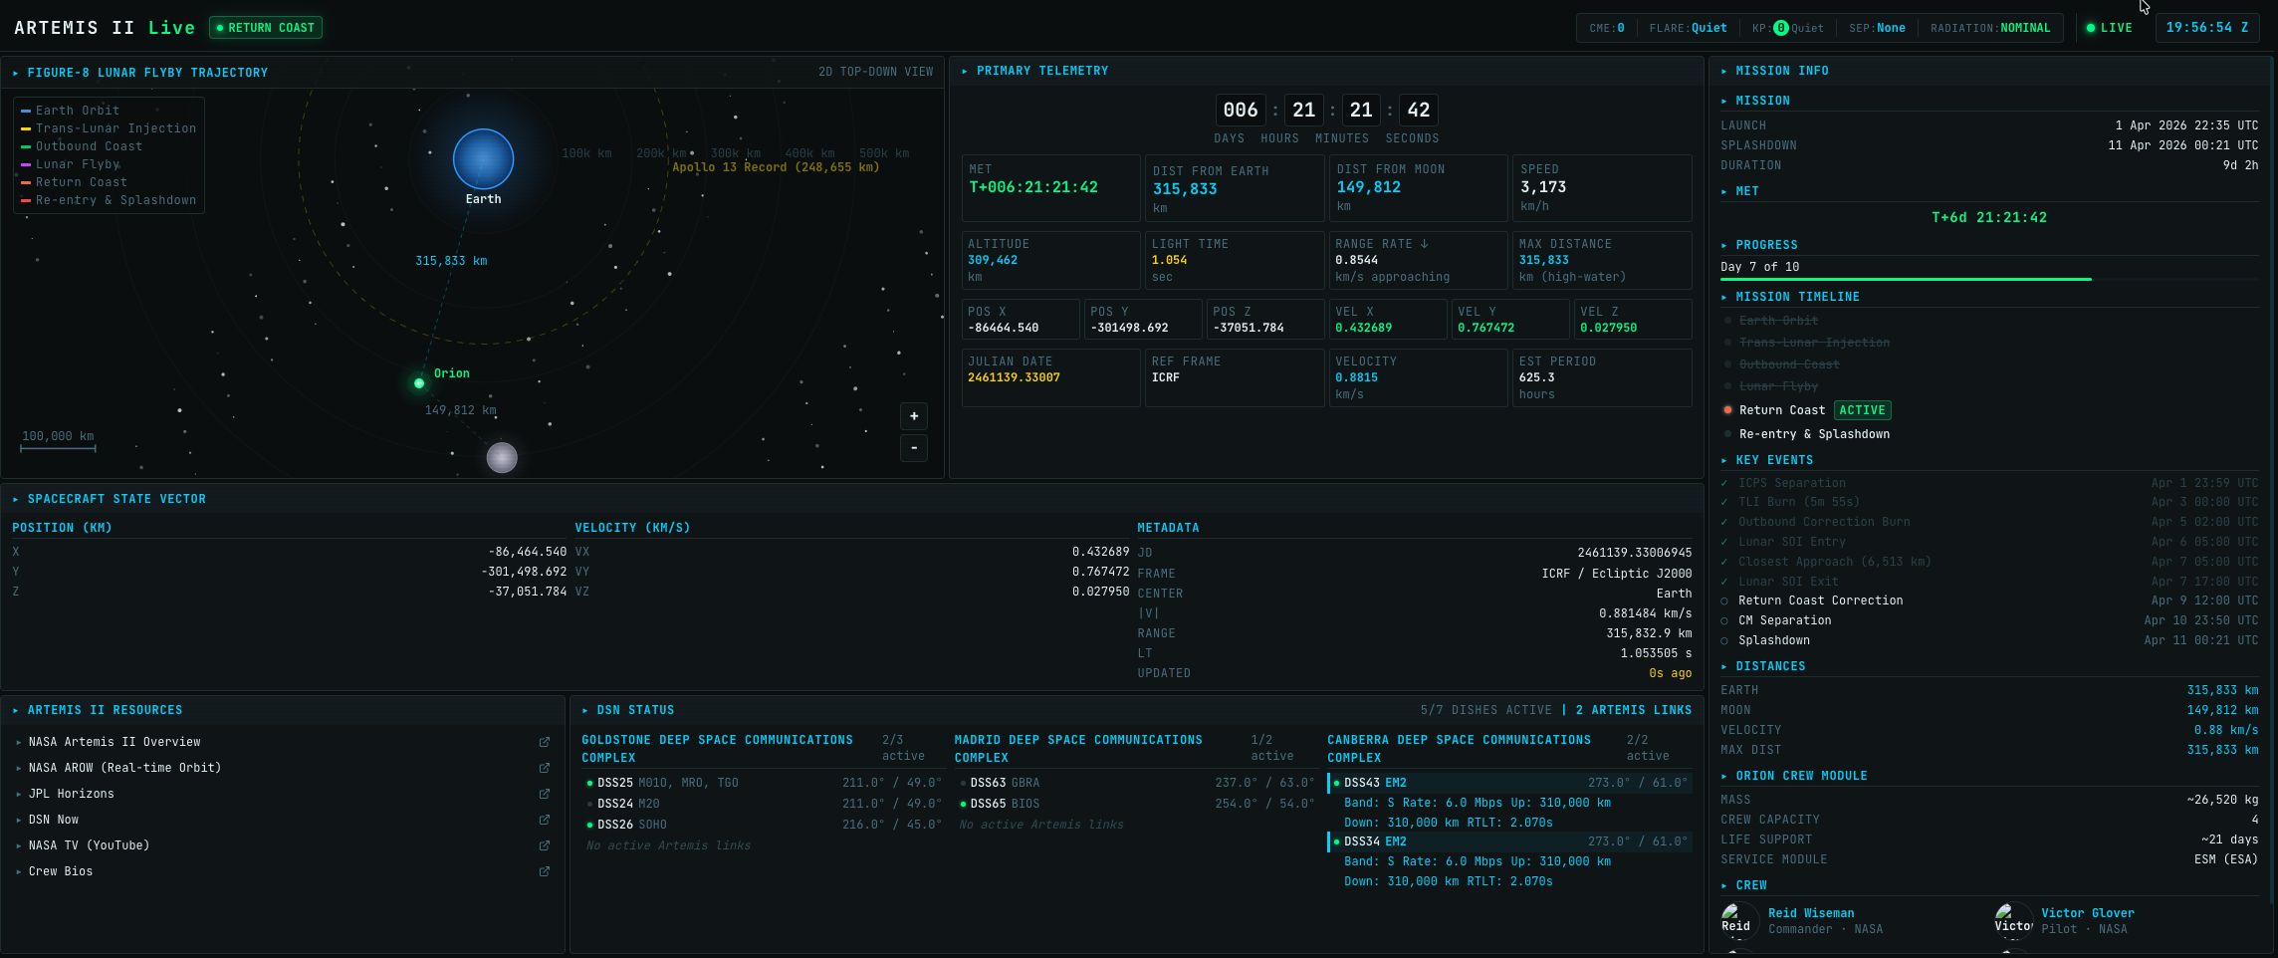Screen dimensions: 2278x958
Task: Collapse the DSN Status panel
Action: [x=585, y=710]
